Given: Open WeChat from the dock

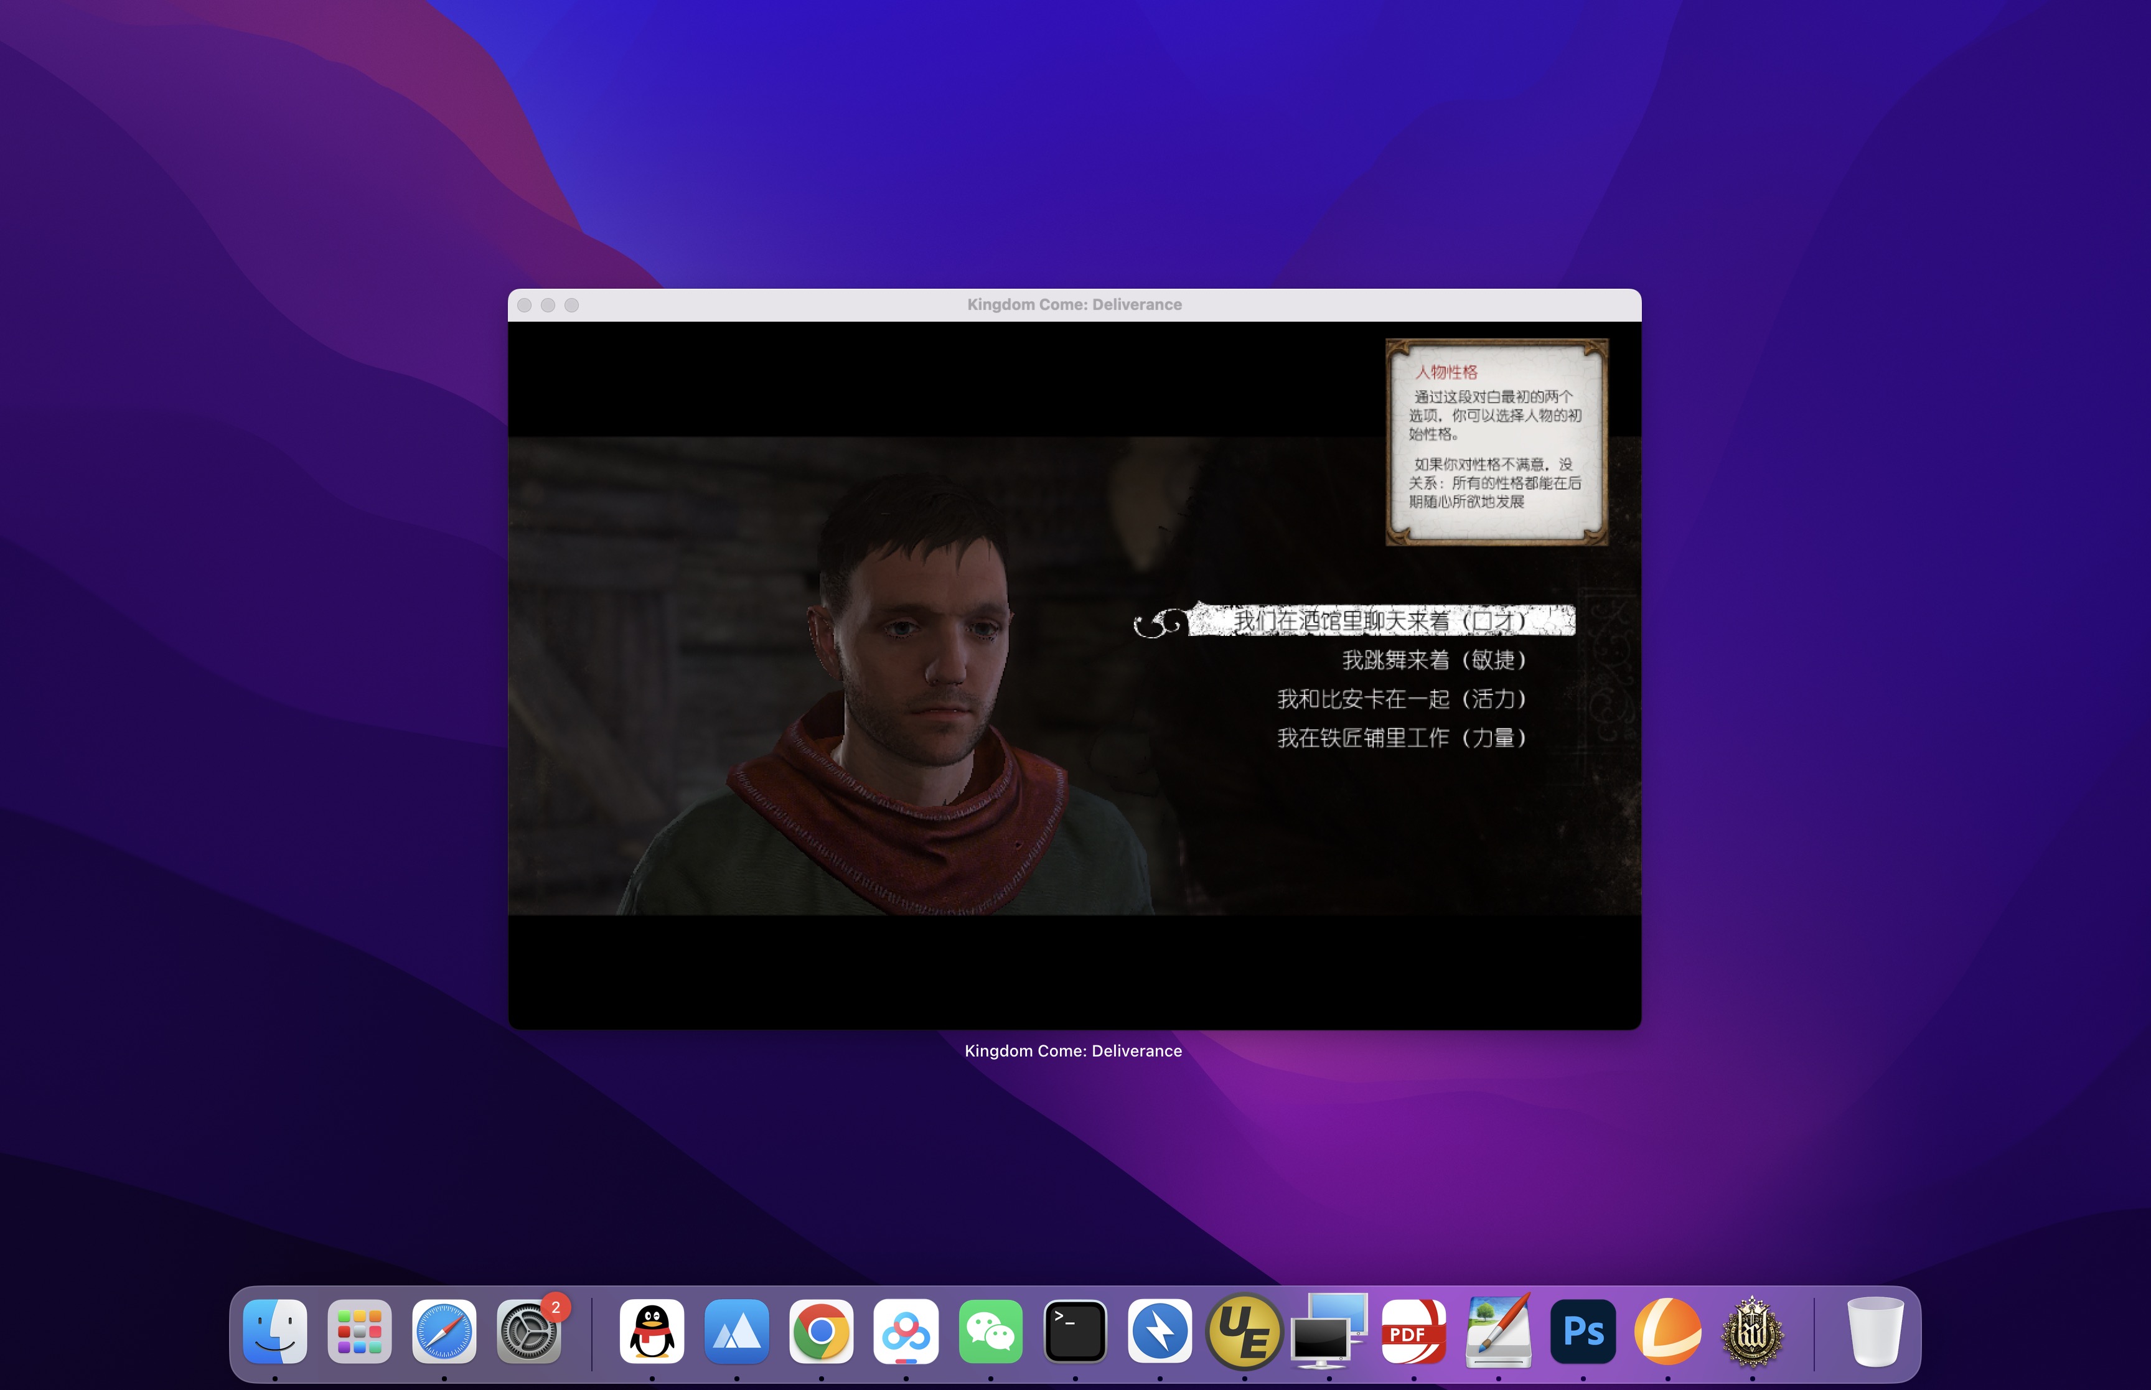Looking at the screenshot, I should coord(990,1332).
